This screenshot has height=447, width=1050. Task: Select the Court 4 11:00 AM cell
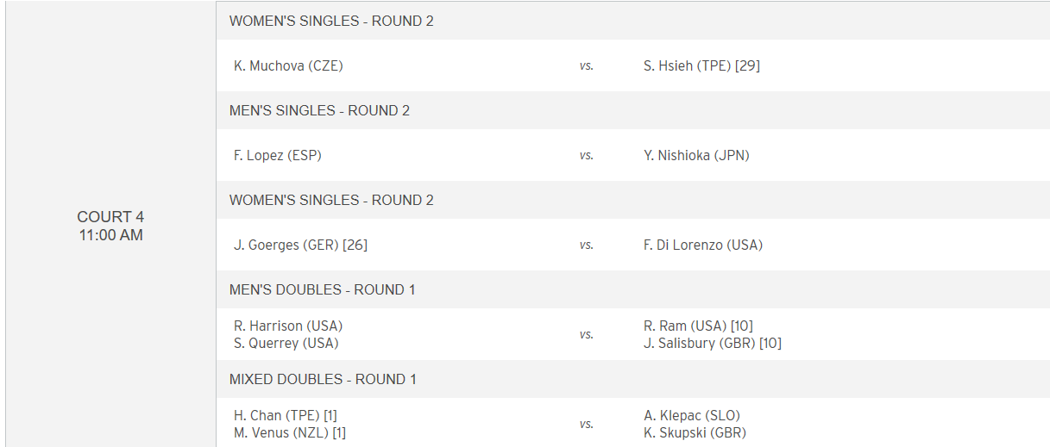click(x=110, y=225)
